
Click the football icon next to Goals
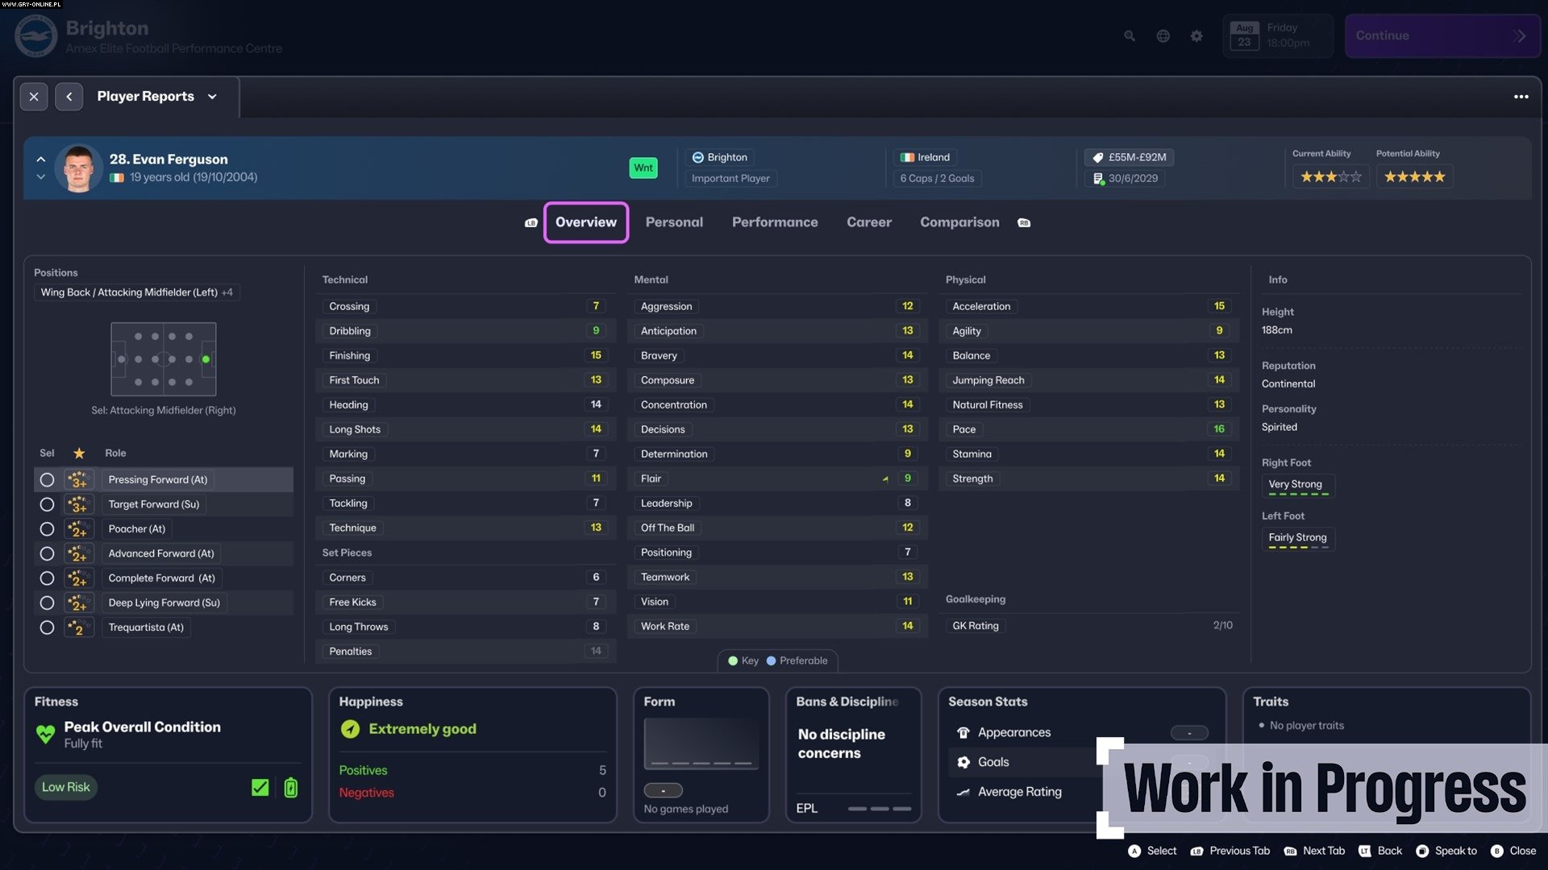tap(961, 762)
